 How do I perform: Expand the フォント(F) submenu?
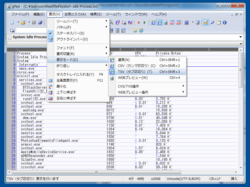(79, 48)
